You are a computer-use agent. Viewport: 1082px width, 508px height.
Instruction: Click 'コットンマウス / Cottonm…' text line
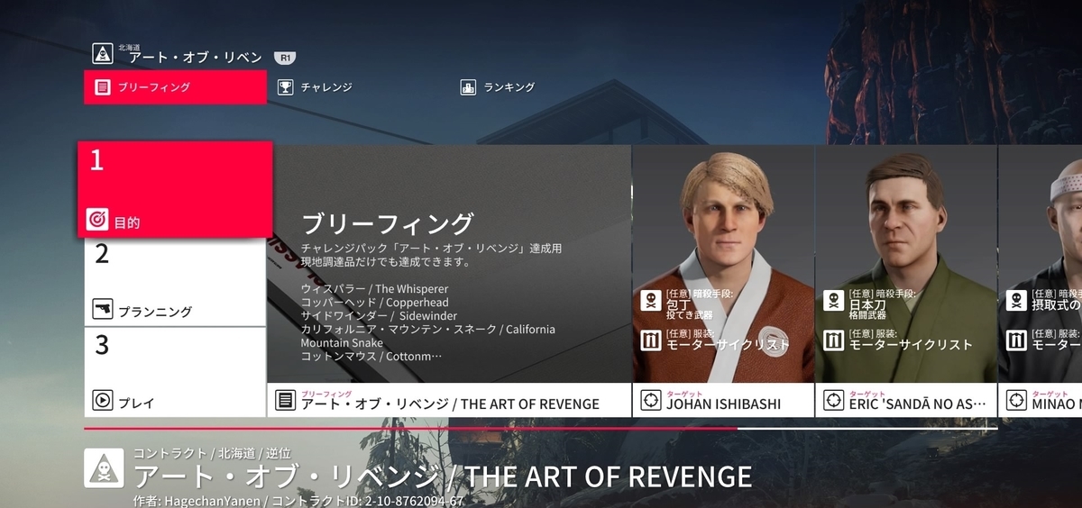coord(371,356)
